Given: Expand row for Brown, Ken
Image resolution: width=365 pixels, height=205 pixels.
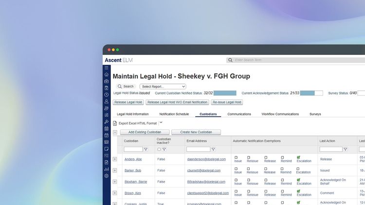Looking at the screenshot, I should tap(115, 193).
